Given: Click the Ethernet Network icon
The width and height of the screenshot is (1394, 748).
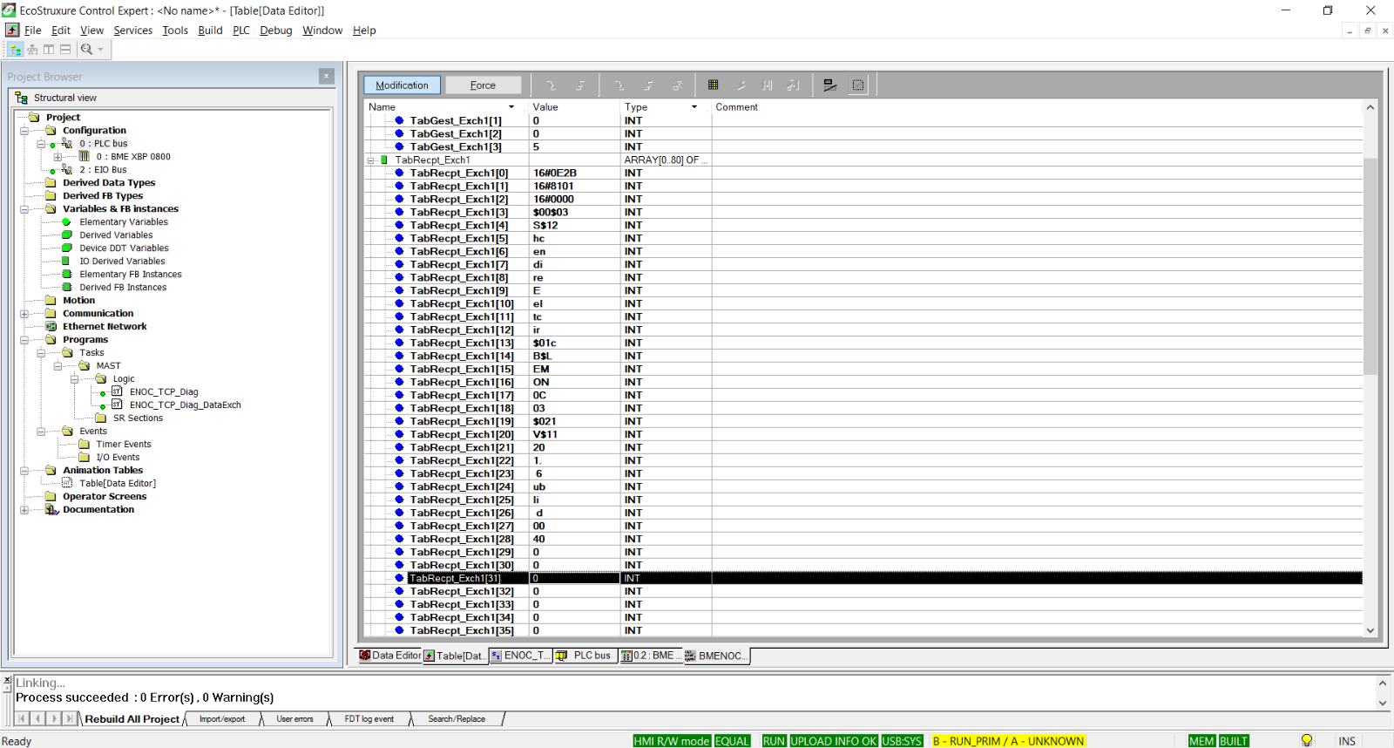Looking at the screenshot, I should [51, 327].
